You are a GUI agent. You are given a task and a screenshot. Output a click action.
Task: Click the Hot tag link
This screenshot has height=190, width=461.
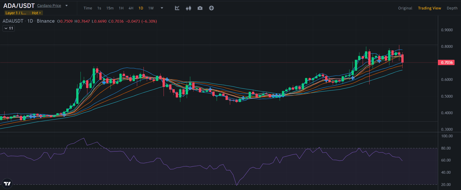(36, 13)
